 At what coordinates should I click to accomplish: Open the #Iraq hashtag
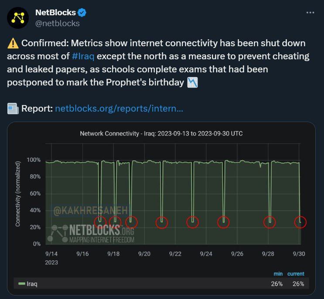pos(83,57)
